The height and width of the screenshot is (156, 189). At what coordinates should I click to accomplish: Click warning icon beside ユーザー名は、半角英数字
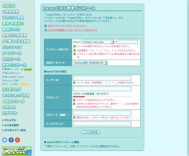(74, 83)
